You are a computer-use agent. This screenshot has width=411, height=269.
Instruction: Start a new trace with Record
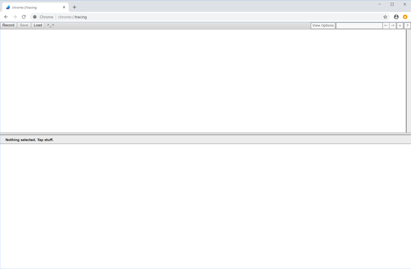[x=8, y=25]
